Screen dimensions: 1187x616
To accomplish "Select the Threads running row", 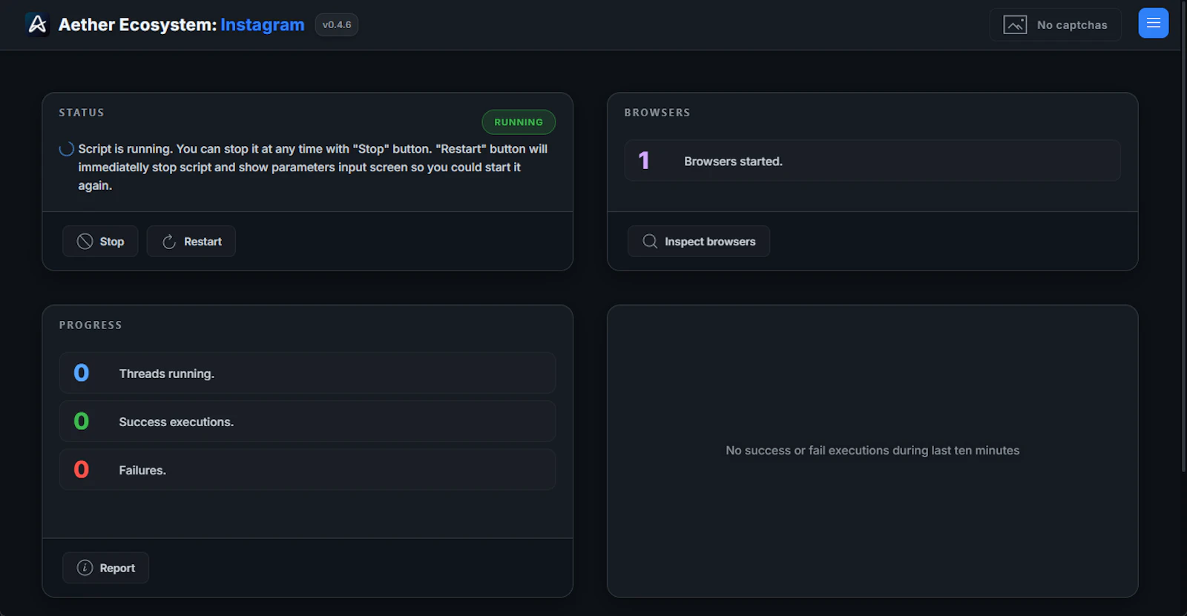I will [x=307, y=373].
